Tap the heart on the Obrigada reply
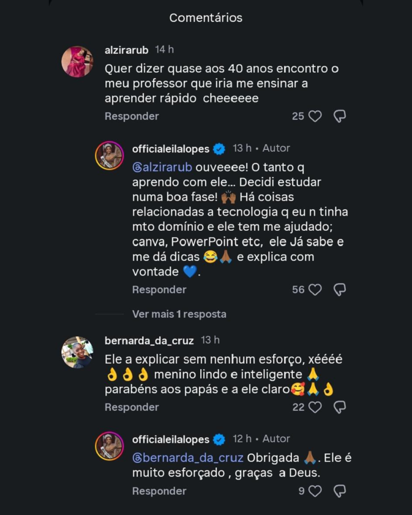This screenshot has width=412, height=515. click(x=315, y=491)
